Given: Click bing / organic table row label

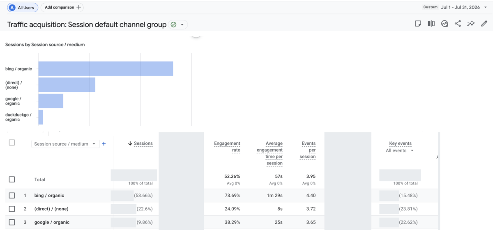Looking at the screenshot, I should (49, 196).
